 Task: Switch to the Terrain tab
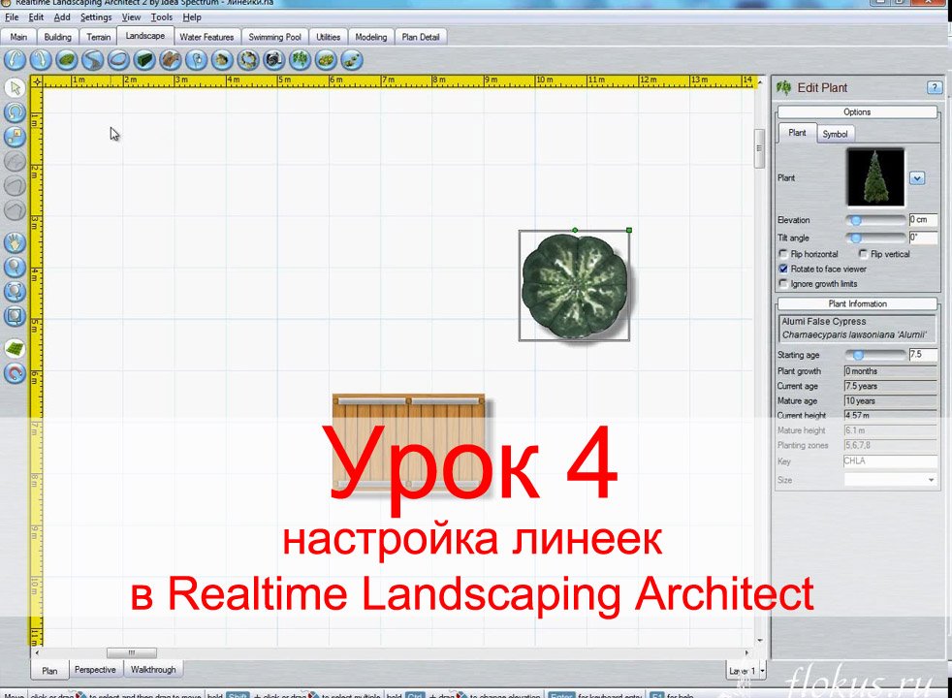[98, 37]
